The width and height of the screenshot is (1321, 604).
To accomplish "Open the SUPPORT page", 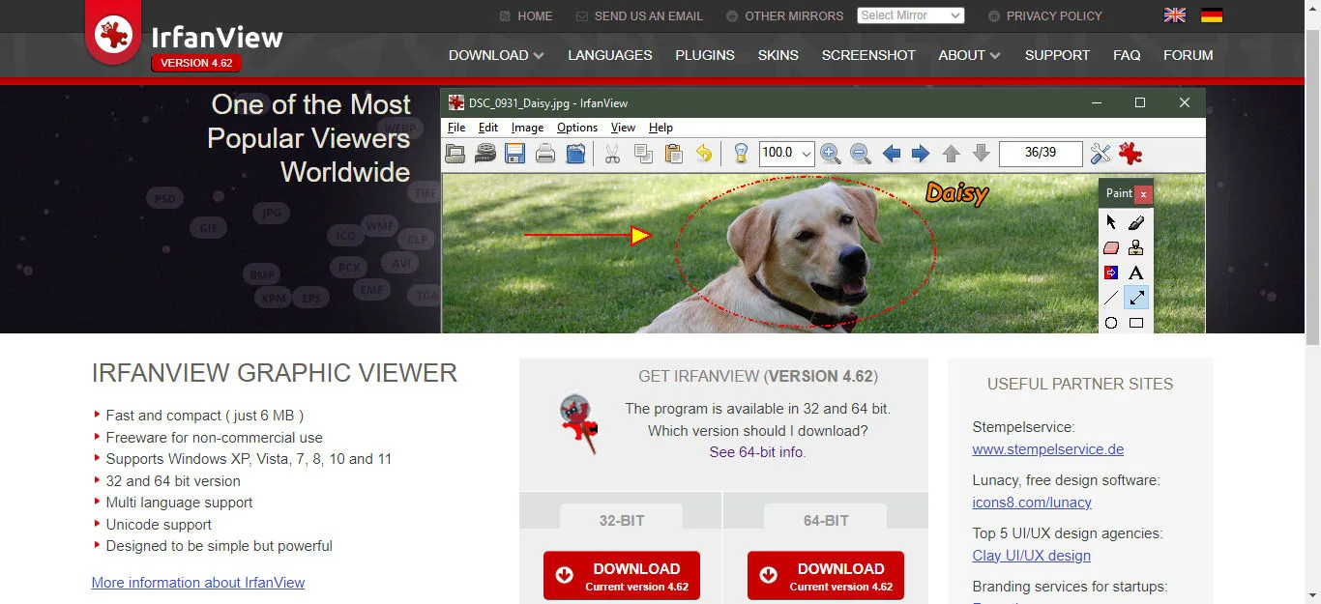I will [x=1057, y=55].
